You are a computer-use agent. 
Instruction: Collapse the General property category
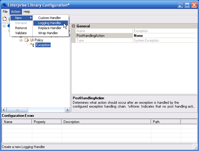(x=74, y=26)
